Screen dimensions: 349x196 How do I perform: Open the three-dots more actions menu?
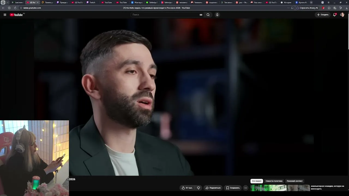click(245, 188)
